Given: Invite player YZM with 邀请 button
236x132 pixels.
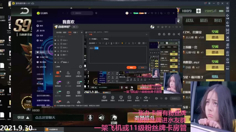Looking at the screenshot, I should click(215, 37).
